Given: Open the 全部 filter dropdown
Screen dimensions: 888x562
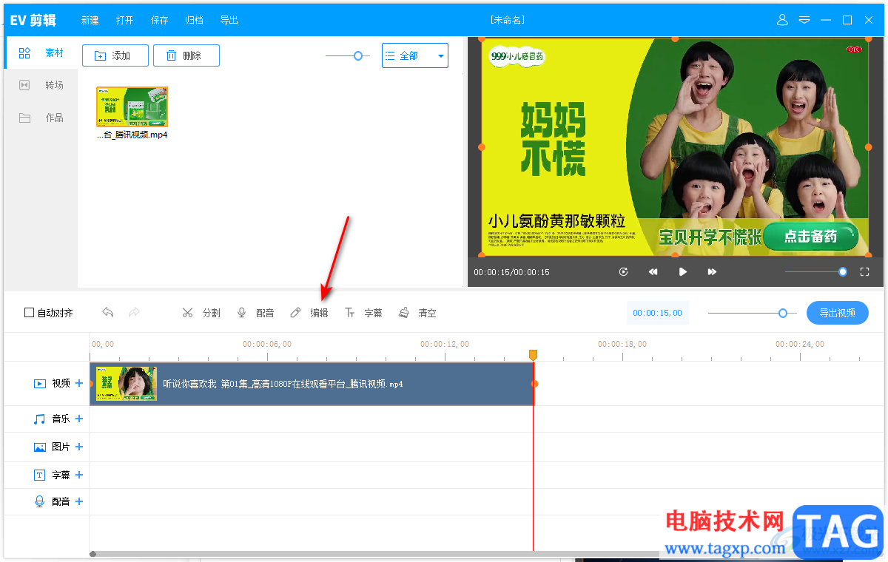Looking at the screenshot, I should (415, 55).
